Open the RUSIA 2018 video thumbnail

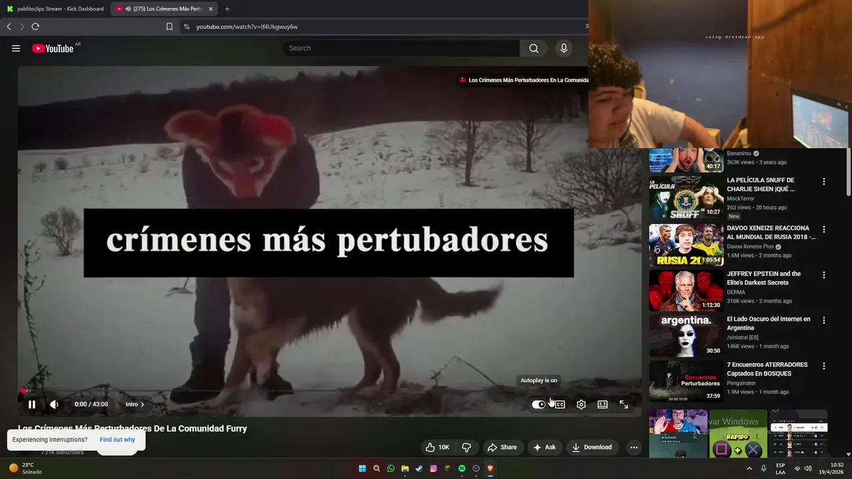coord(686,245)
